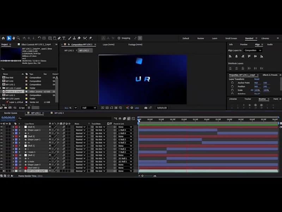Select the Review workspace
Screen dimensions: 282x212
[x=201, y=39]
